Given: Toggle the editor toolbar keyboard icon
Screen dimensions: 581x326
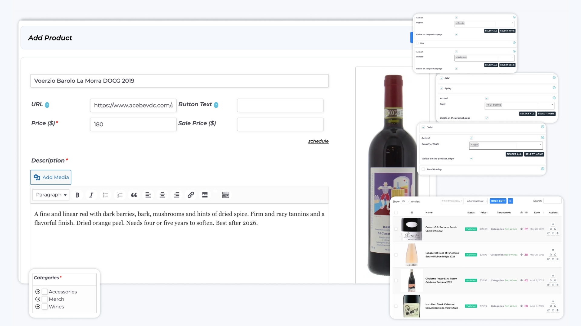Looking at the screenshot, I should [x=226, y=195].
